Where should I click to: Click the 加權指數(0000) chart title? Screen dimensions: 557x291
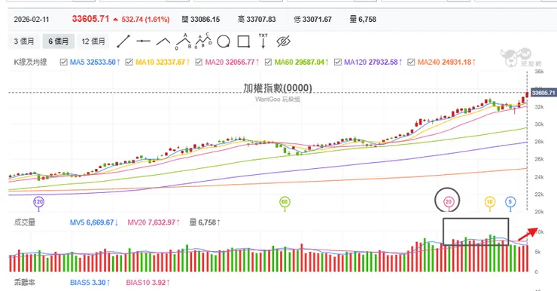[278, 88]
